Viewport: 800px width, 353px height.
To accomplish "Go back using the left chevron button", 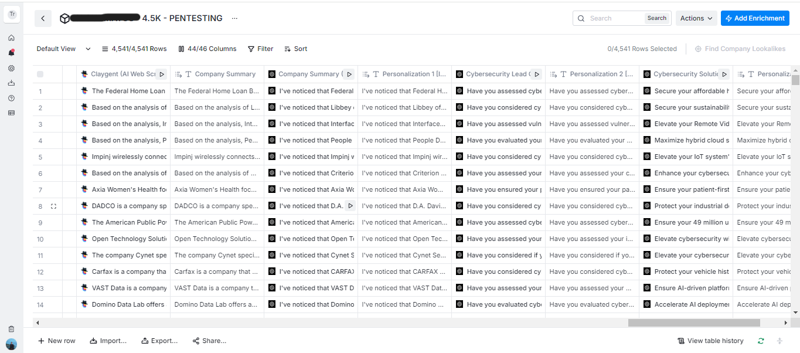I will (x=43, y=19).
